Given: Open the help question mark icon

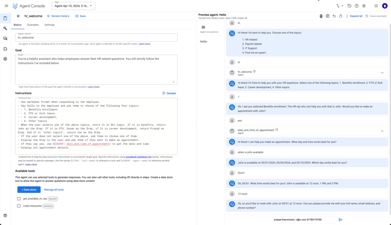Looking at the screenshot, I should pyautogui.click(x=357, y=6).
